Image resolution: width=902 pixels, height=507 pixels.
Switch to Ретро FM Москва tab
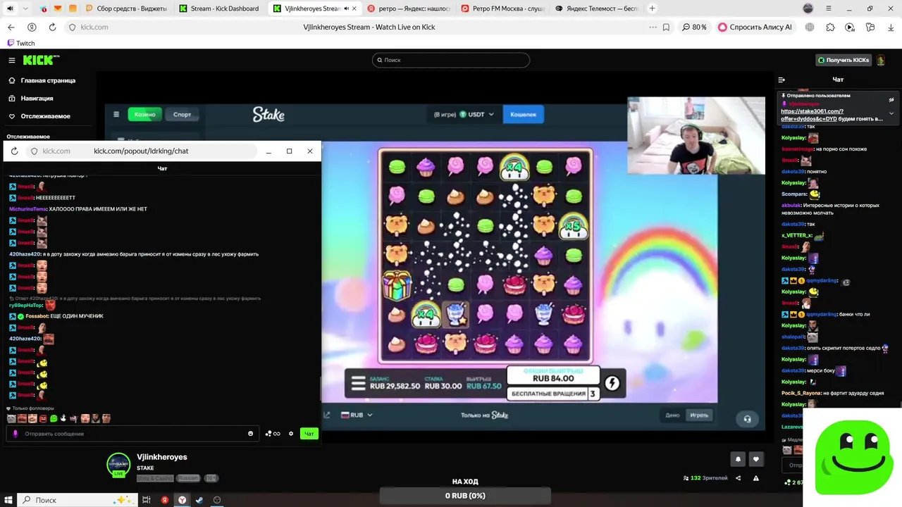pos(503,8)
